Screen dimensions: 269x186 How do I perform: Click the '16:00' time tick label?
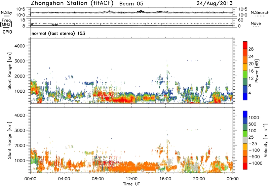click(x=165, y=179)
